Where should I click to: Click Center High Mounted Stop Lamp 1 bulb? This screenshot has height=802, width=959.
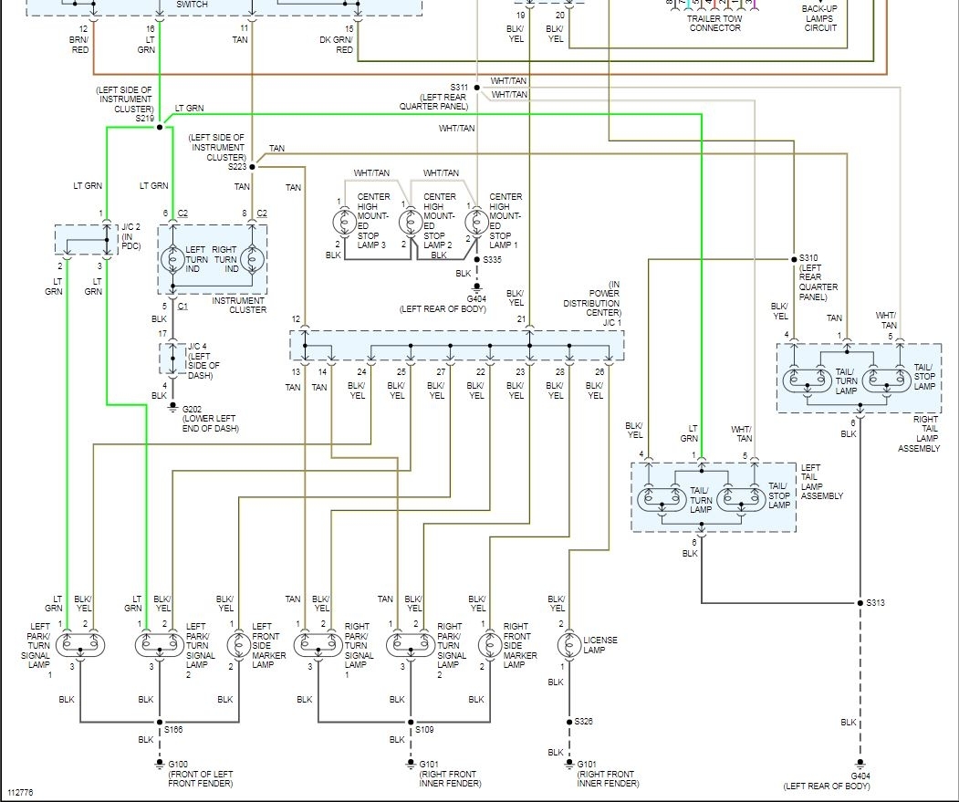pos(476,222)
